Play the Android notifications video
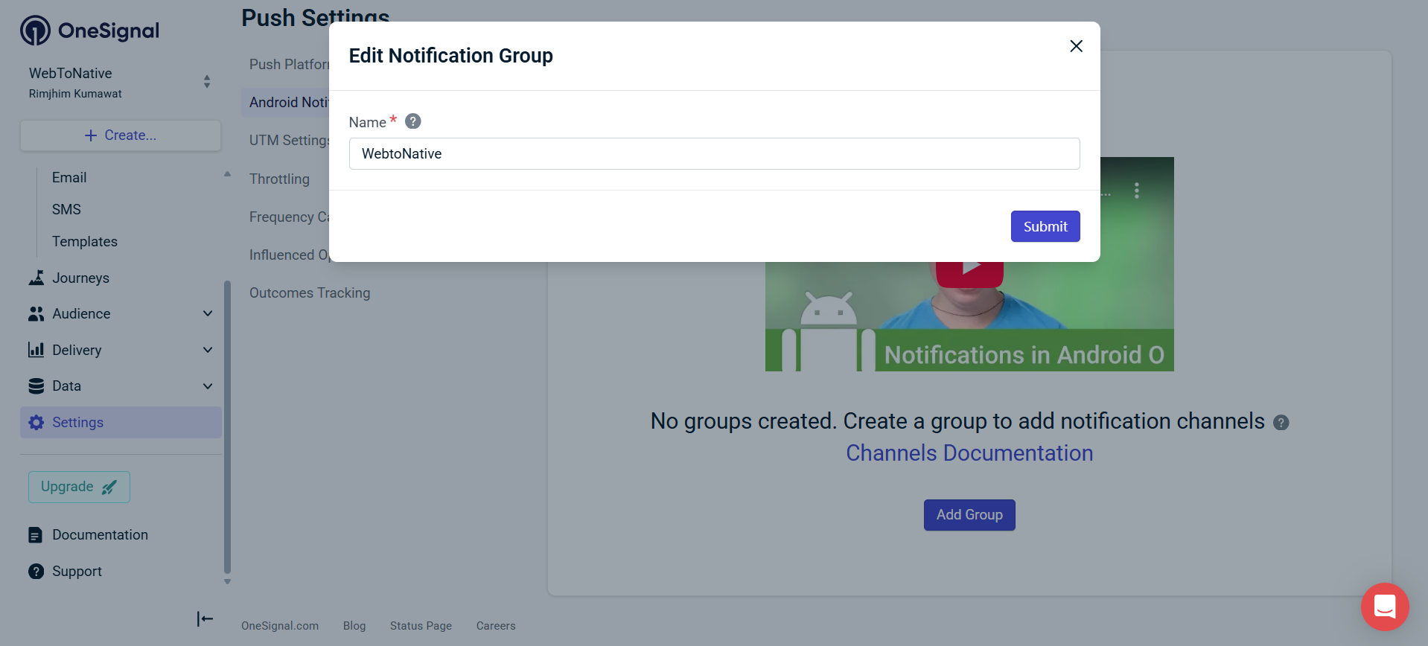Screen dimensions: 1428x646 [x=969, y=269]
